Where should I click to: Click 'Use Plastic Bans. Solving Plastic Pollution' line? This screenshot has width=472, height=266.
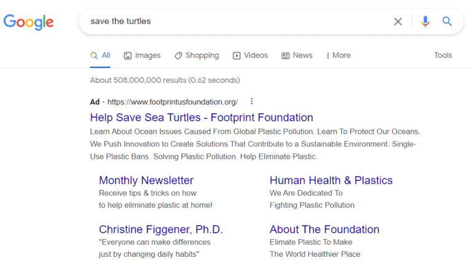pos(203,156)
